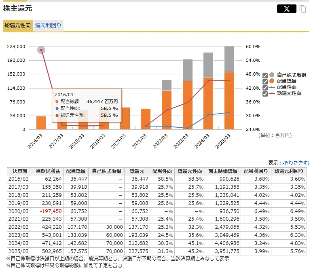Viewport: 309px width, 274px height.
Task: Select 2016/03 row period cell
Action: [20, 179]
